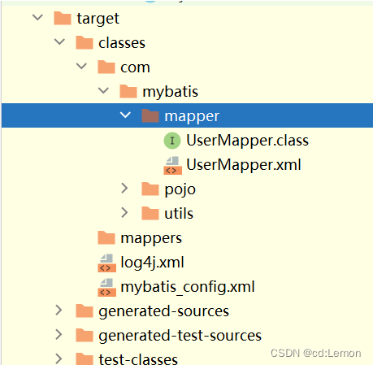Select the com package label
The height and width of the screenshot is (365, 373).
tap(135, 67)
